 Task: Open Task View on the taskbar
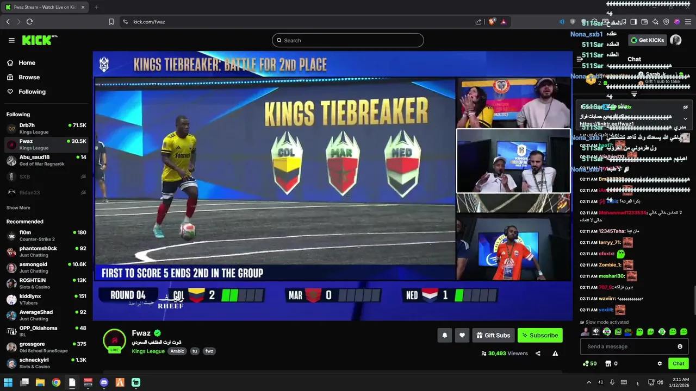[x=24, y=382]
